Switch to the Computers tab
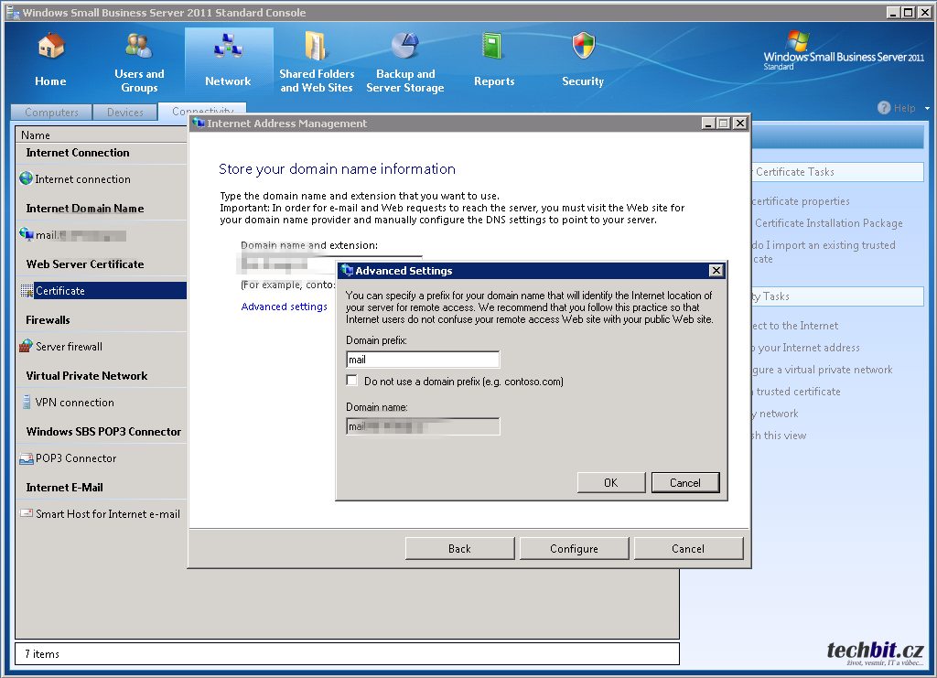 [x=51, y=113]
